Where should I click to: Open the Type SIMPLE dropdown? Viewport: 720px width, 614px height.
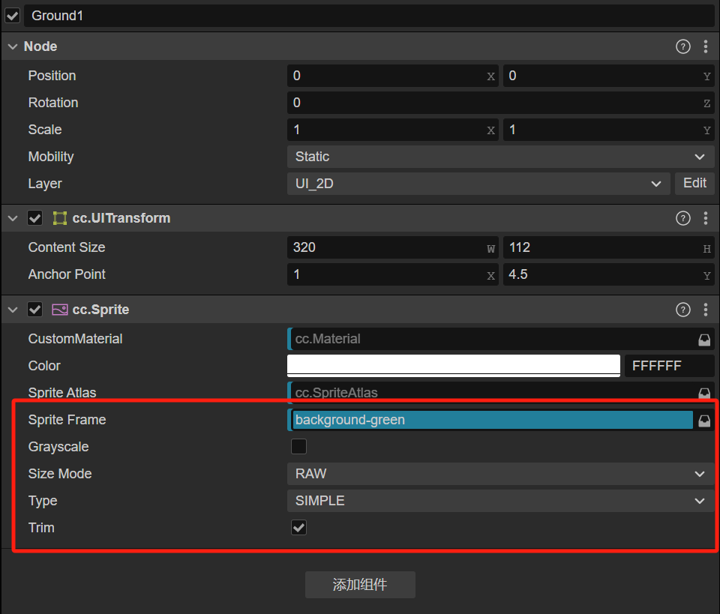pyautogui.click(x=500, y=501)
